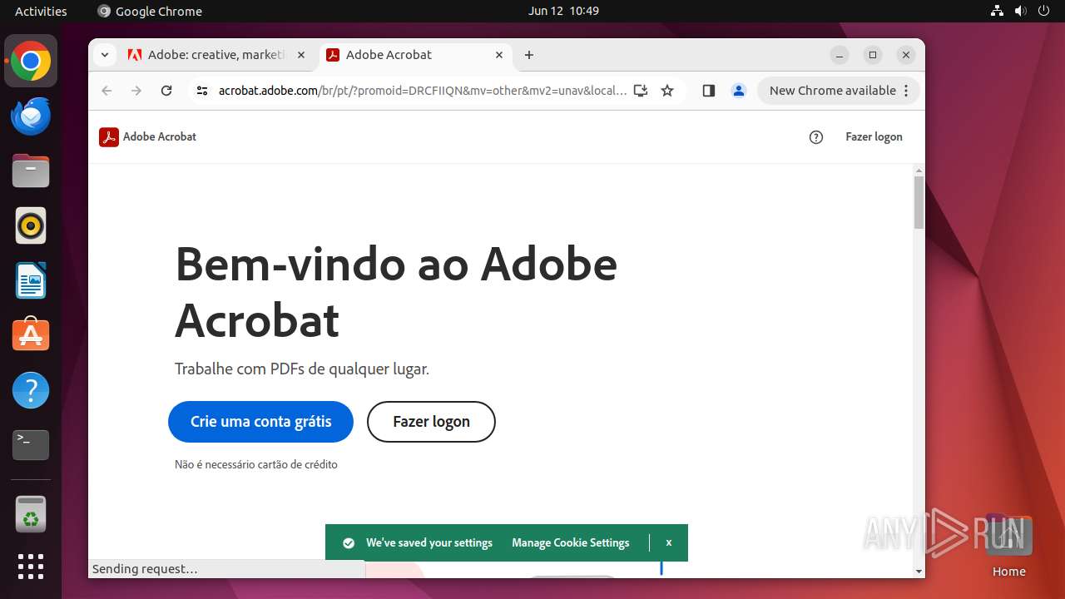Dismiss the cookie settings banner with x
Screen dimensions: 1065x599
tap(668, 542)
